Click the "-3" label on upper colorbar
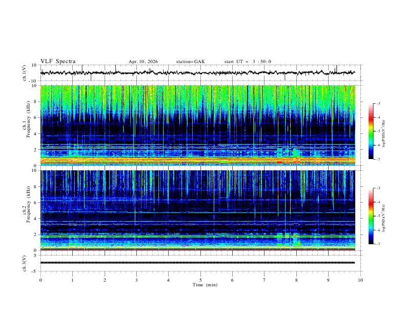This screenshot has height=314, width=406. 378,103
